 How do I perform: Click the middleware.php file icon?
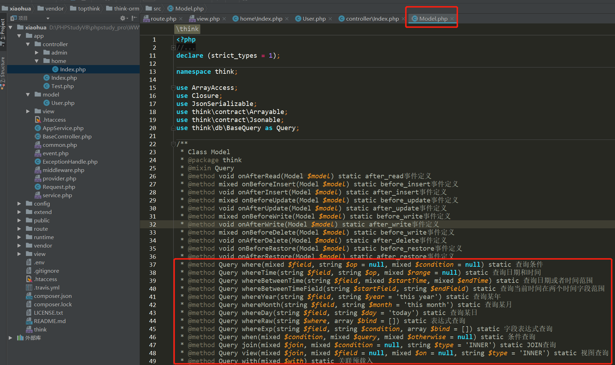(x=38, y=170)
